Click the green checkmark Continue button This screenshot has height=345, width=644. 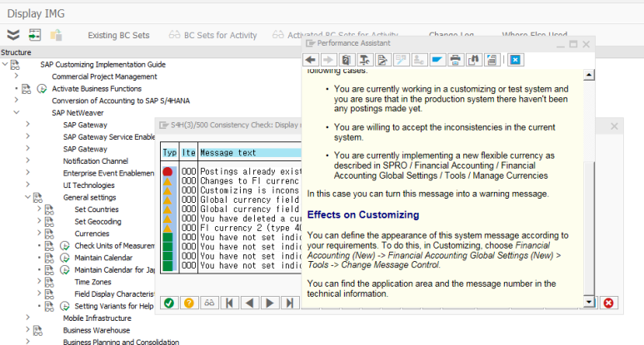[x=169, y=303]
